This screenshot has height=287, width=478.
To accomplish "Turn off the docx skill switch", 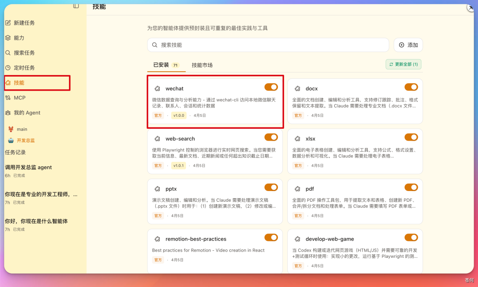I will pos(411,87).
